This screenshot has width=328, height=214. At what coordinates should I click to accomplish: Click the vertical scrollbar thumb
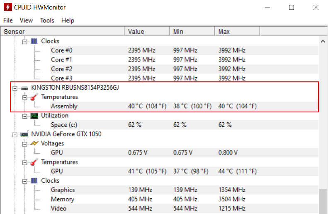click(323, 201)
